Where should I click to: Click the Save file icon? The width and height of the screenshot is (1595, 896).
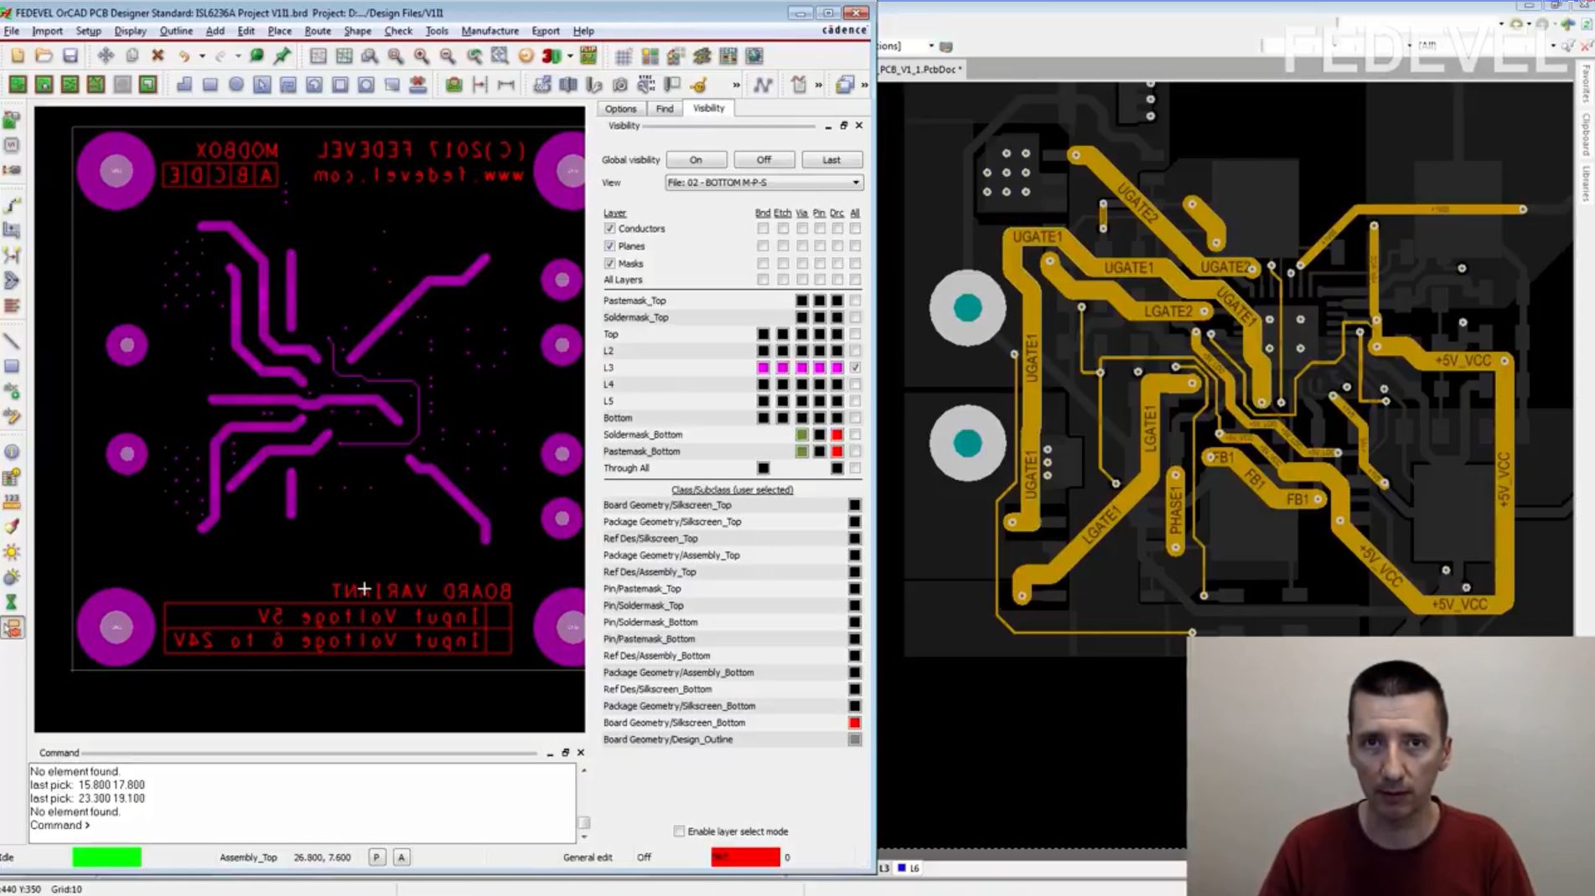coord(70,56)
